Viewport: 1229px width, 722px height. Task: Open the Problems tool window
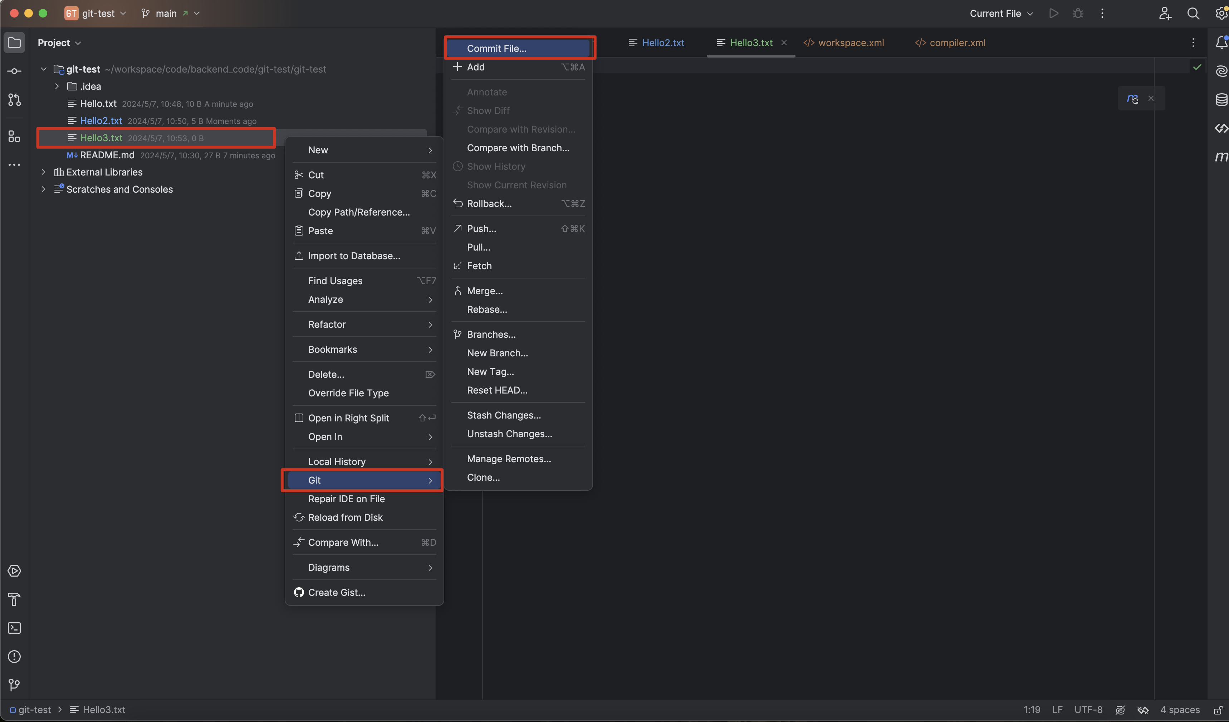pyautogui.click(x=14, y=657)
